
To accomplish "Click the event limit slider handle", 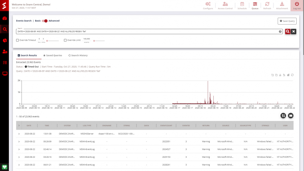I will (94, 41).
